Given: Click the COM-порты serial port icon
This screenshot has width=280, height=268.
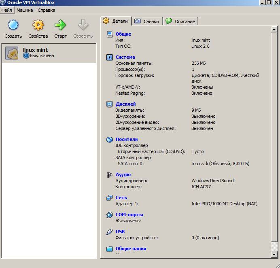Looking at the screenshot, I should click(x=110, y=215).
